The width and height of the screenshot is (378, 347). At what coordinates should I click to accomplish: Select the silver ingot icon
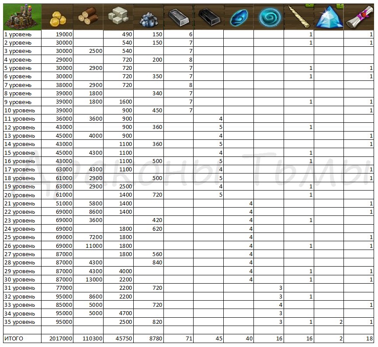178,17
